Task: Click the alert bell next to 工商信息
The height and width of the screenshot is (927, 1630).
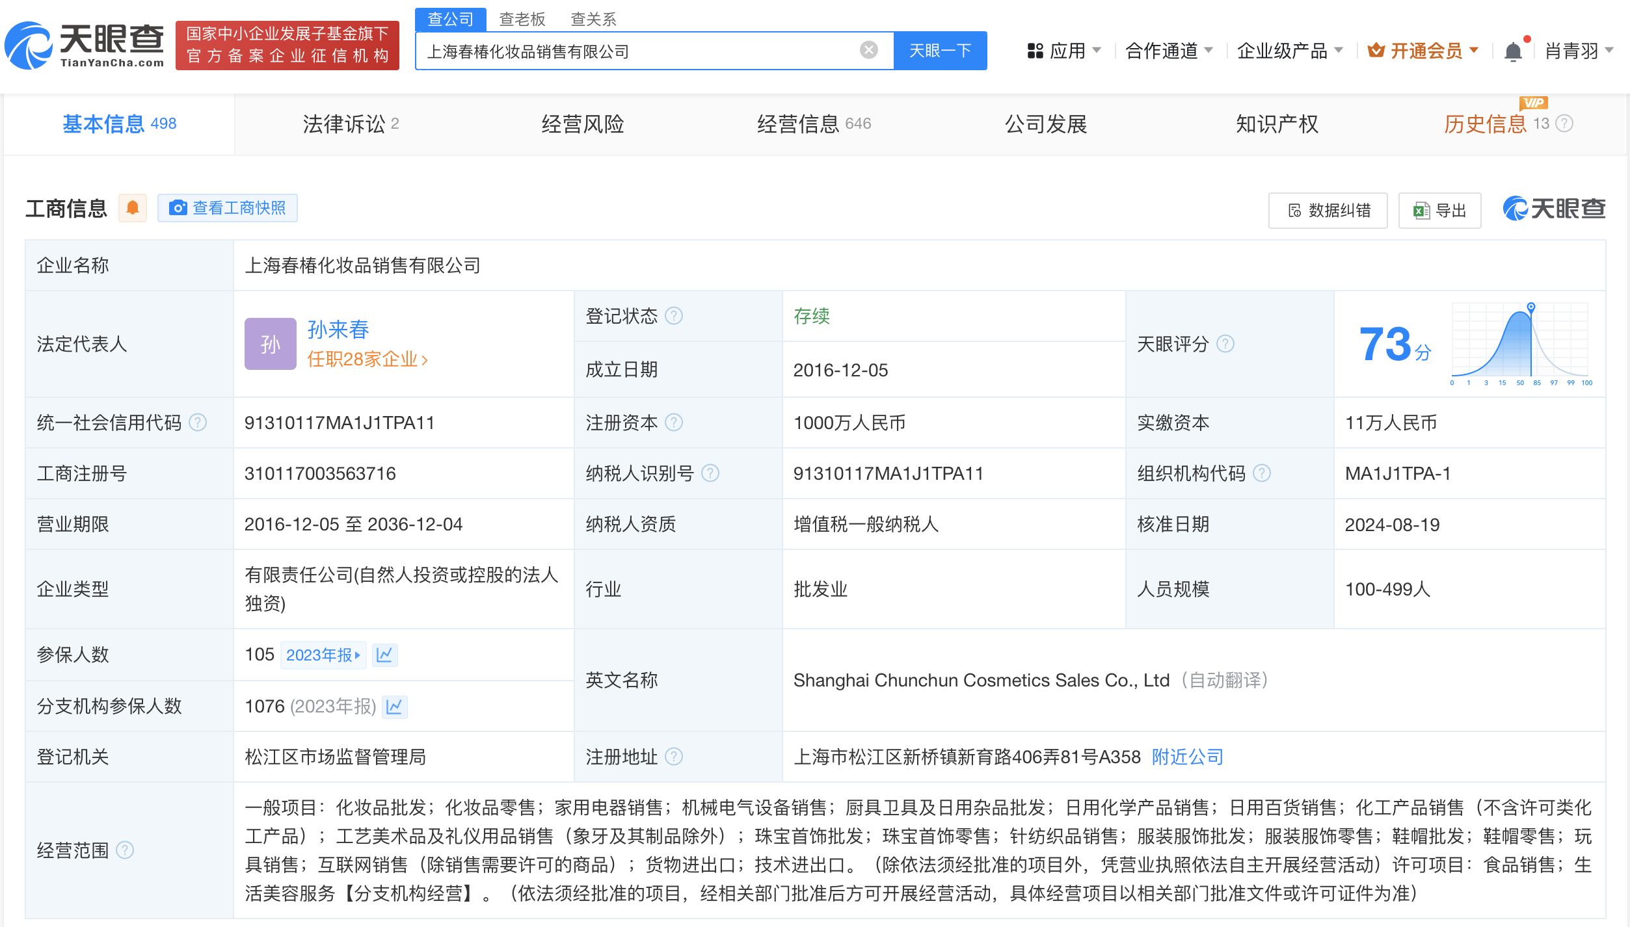Action: pos(133,207)
